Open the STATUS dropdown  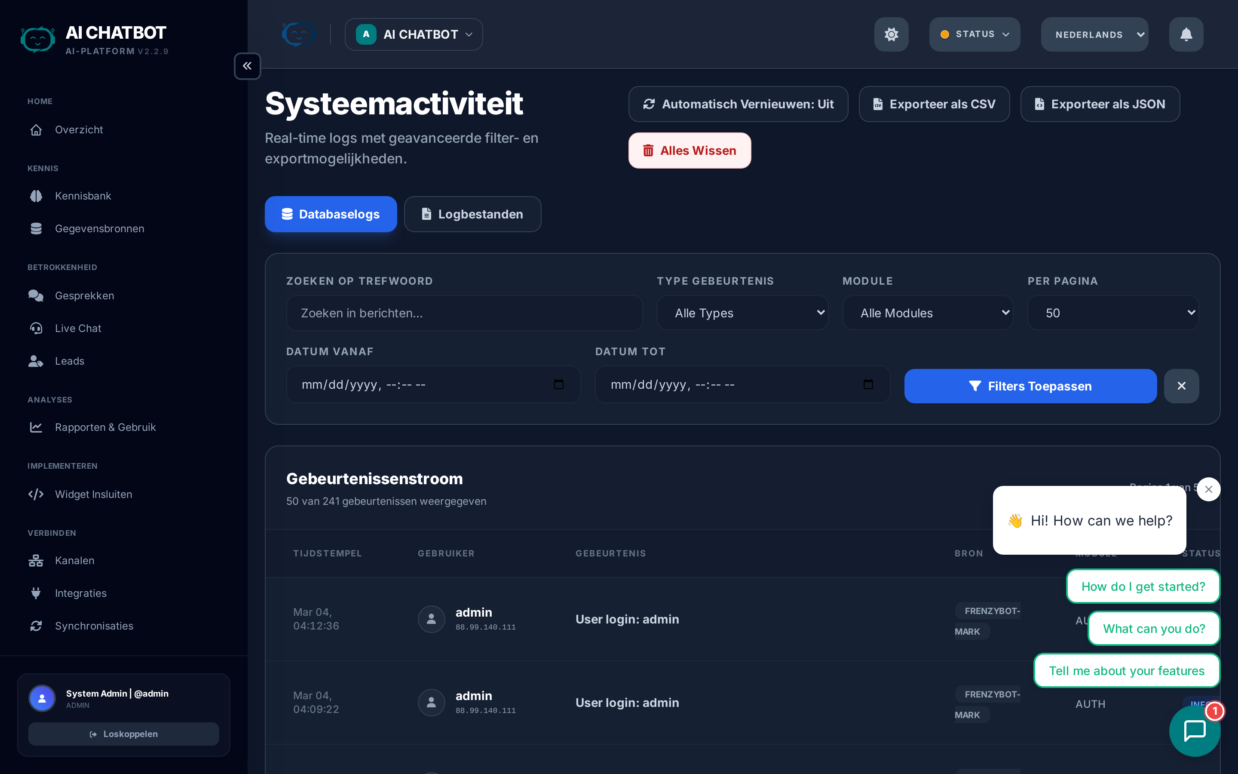click(x=974, y=34)
